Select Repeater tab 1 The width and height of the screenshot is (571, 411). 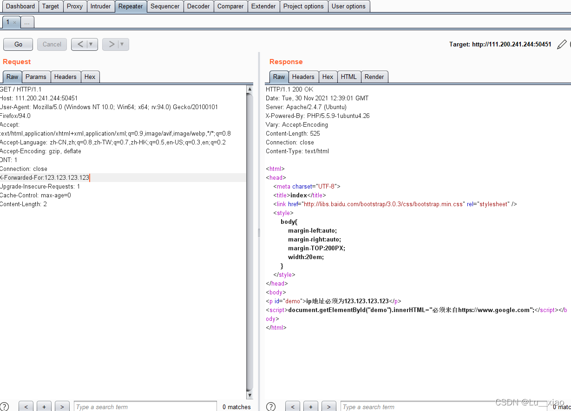[8, 22]
